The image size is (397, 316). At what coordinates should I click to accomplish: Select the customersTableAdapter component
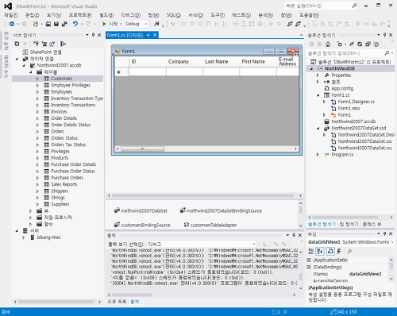coord(210,225)
